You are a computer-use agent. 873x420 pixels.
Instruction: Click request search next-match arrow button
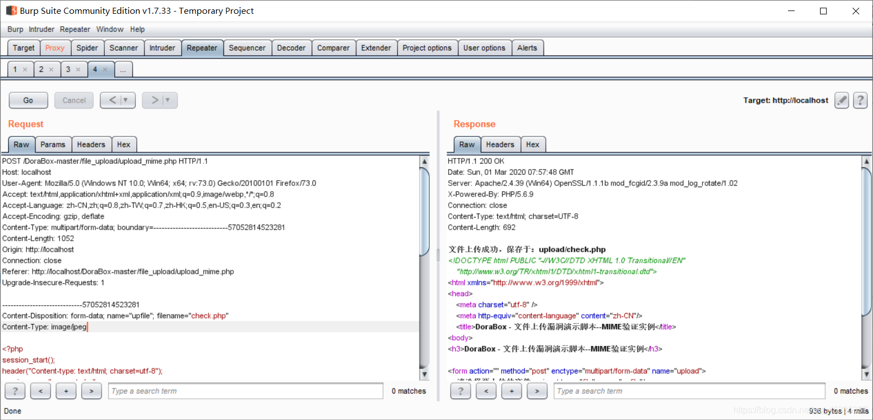tap(91, 391)
